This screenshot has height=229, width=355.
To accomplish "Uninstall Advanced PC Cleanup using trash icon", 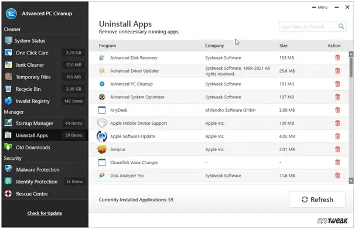I will tap(337, 84).
